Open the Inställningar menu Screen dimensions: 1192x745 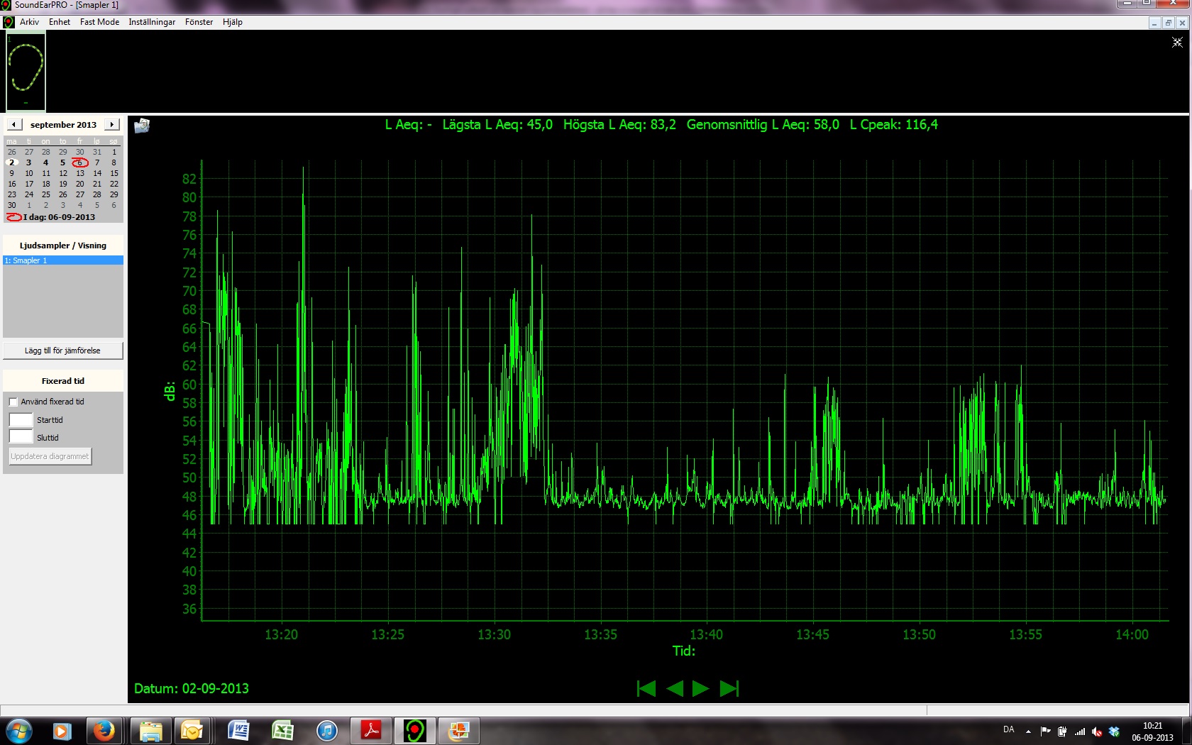[152, 22]
